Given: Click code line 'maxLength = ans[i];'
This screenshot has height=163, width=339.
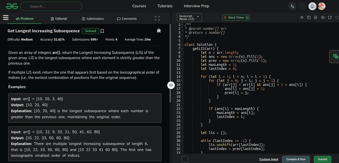Looking at the screenshot, I should (x=236, y=113).
